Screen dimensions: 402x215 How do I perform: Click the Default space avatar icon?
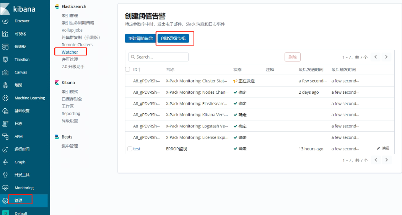[x=5, y=213]
